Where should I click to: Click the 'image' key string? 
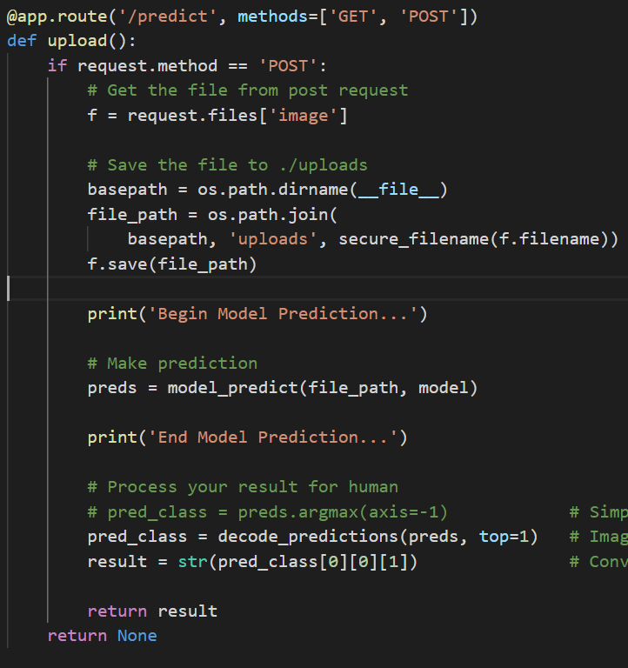(304, 116)
